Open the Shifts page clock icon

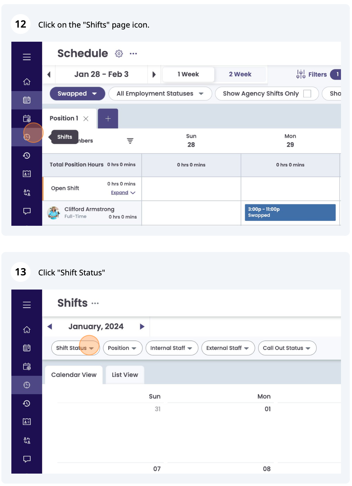[x=27, y=137]
